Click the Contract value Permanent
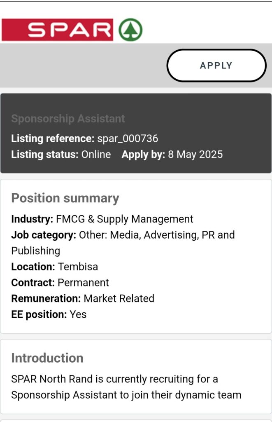The width and height of the screenshot is (272, 422). point(83,283)
